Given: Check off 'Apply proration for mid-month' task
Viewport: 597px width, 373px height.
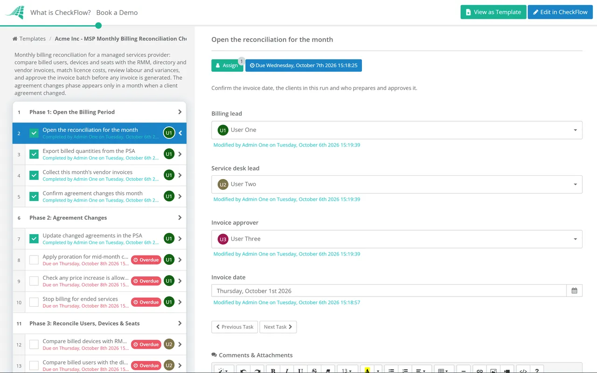Looking at the screenshot, I should pos(34,260).
